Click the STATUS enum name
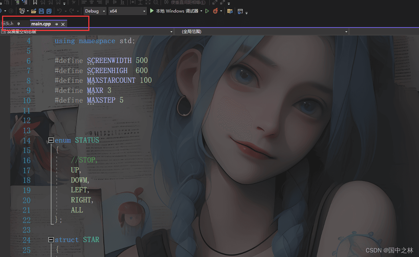419x257 pixels. [x=87, y=140]
